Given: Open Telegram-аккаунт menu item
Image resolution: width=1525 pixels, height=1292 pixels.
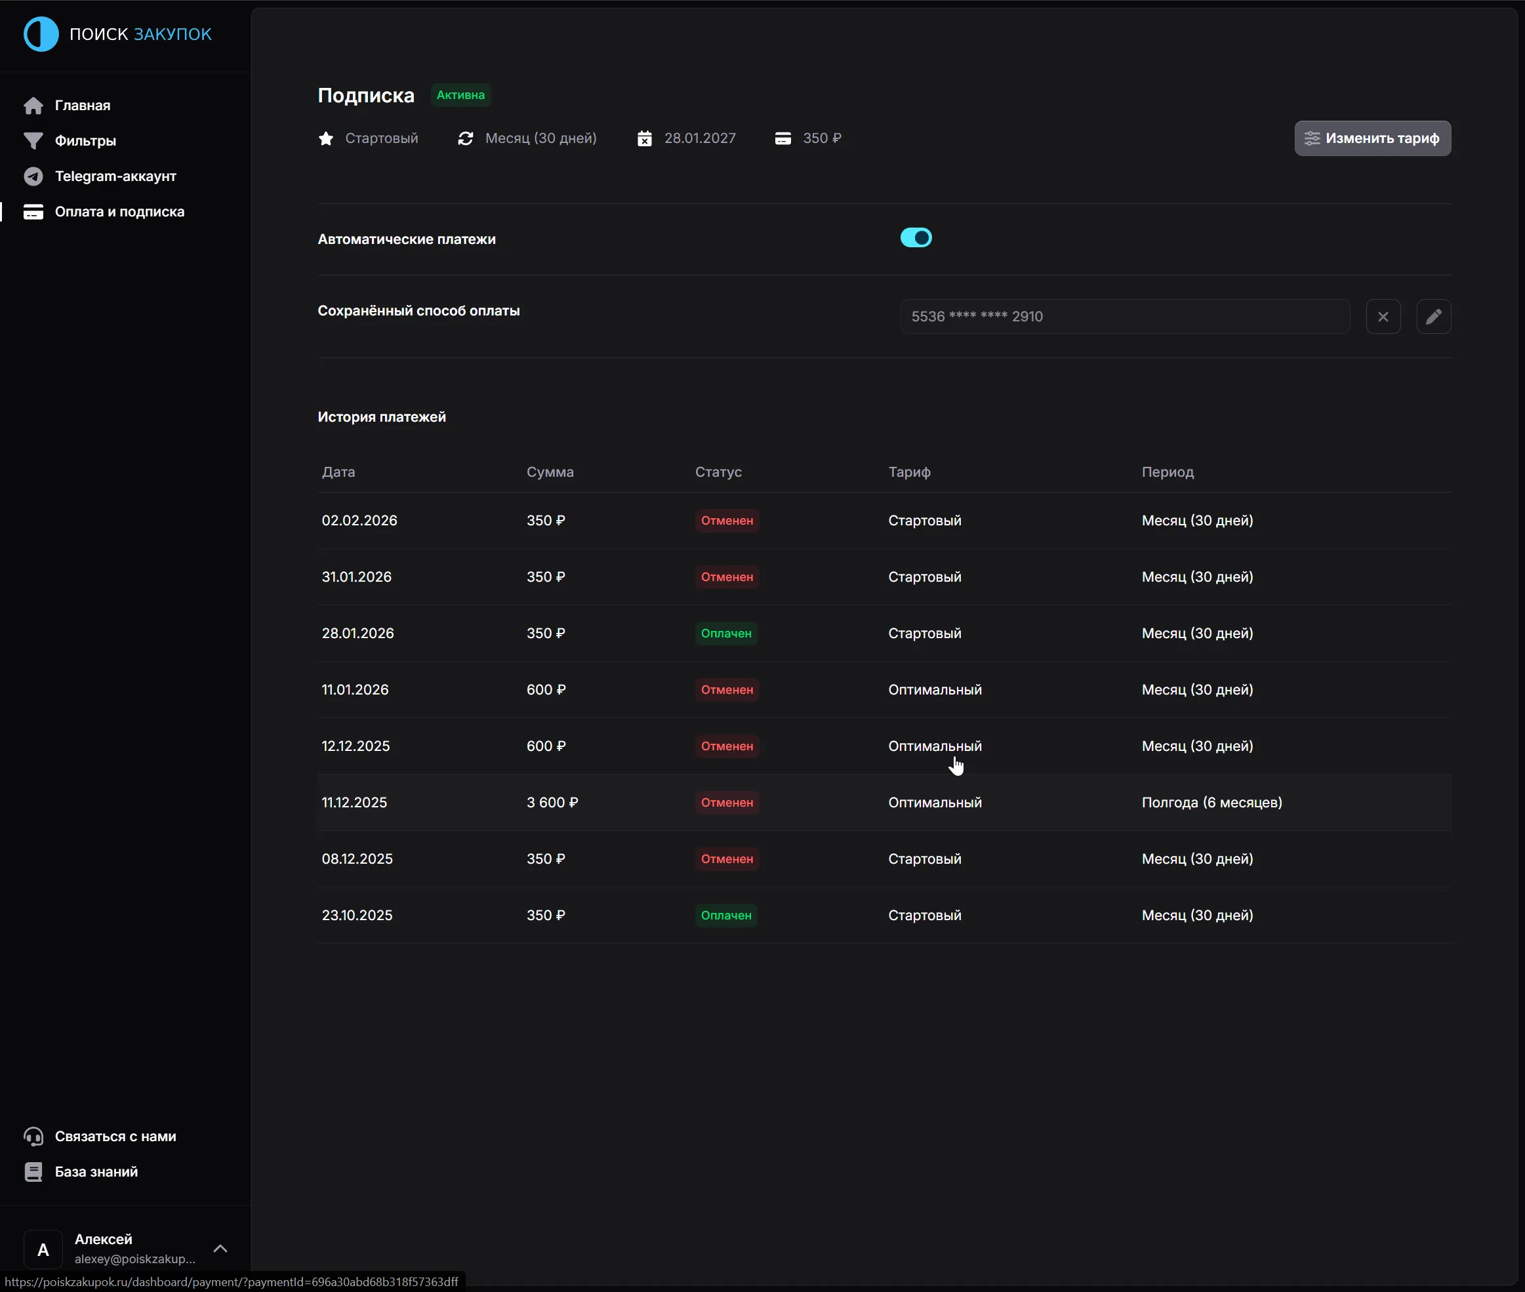Looking at the screenshot, I should point(115,176).
